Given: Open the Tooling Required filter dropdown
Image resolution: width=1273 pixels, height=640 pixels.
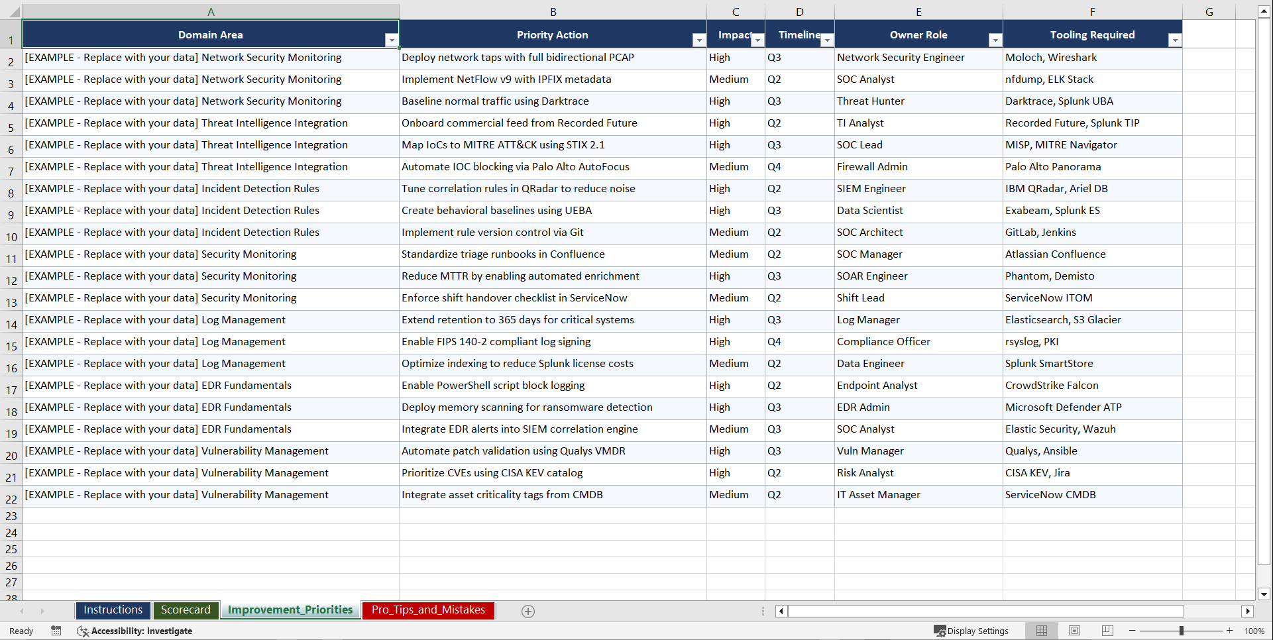Looking at the screenshot, I should pyautogui.click(x=1176, y=40).
